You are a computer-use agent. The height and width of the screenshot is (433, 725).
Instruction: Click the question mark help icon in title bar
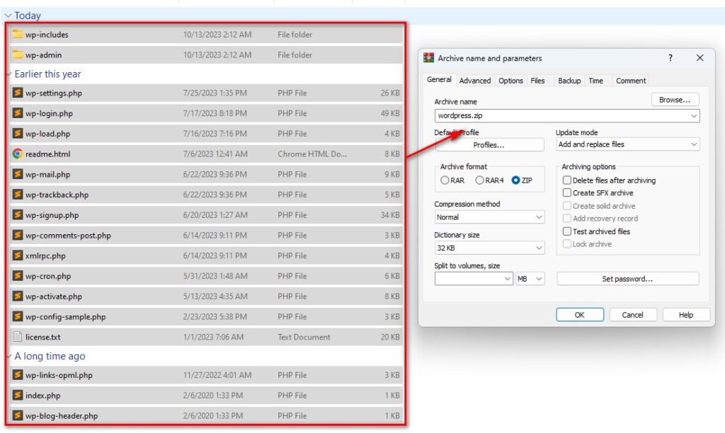coord(670,58)
